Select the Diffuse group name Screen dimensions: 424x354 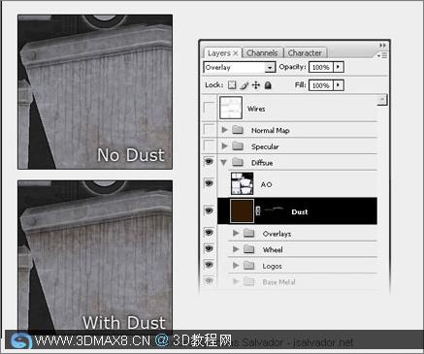(x=262, y=163)
